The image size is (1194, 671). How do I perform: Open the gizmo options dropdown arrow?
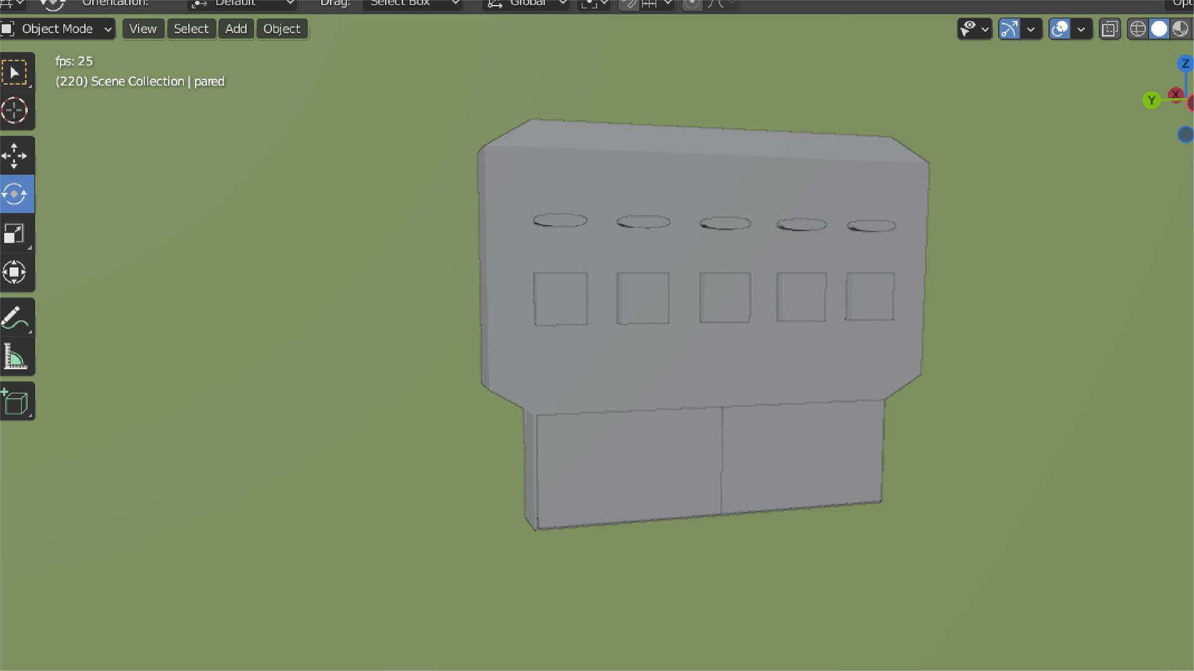(1031, 29)
